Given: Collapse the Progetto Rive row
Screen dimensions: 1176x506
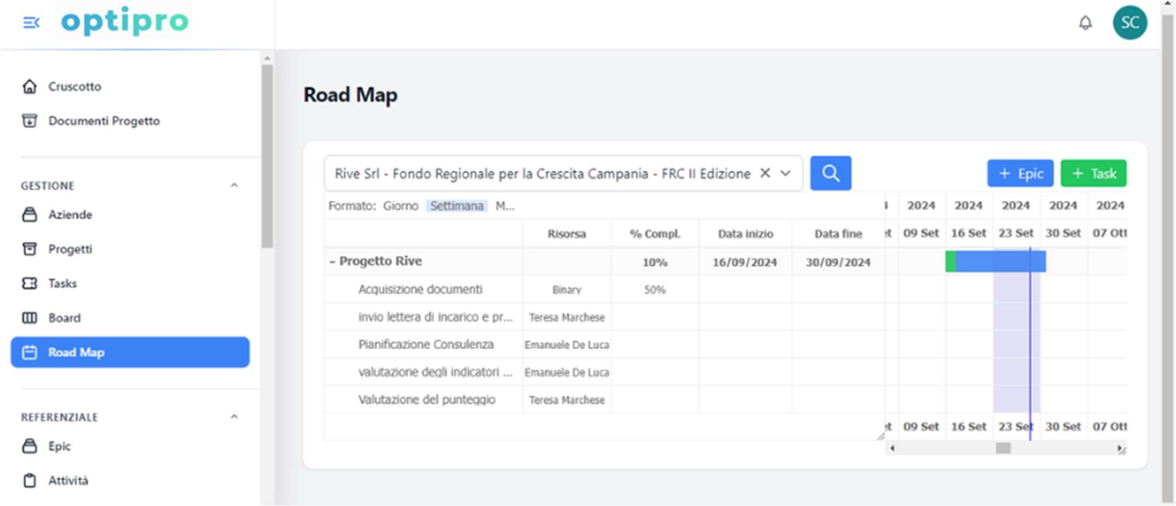Looking at the screenshot, I should (x=332, y=262).
